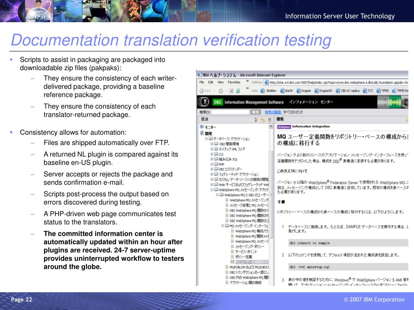Click the WebSphere purple badge in the content pane
The width and height of the screenshot is (414, 310).
tap(284, 127)
